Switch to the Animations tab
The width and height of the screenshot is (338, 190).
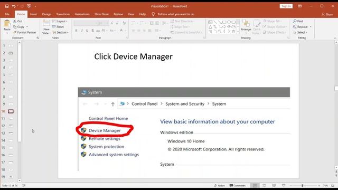82,14
